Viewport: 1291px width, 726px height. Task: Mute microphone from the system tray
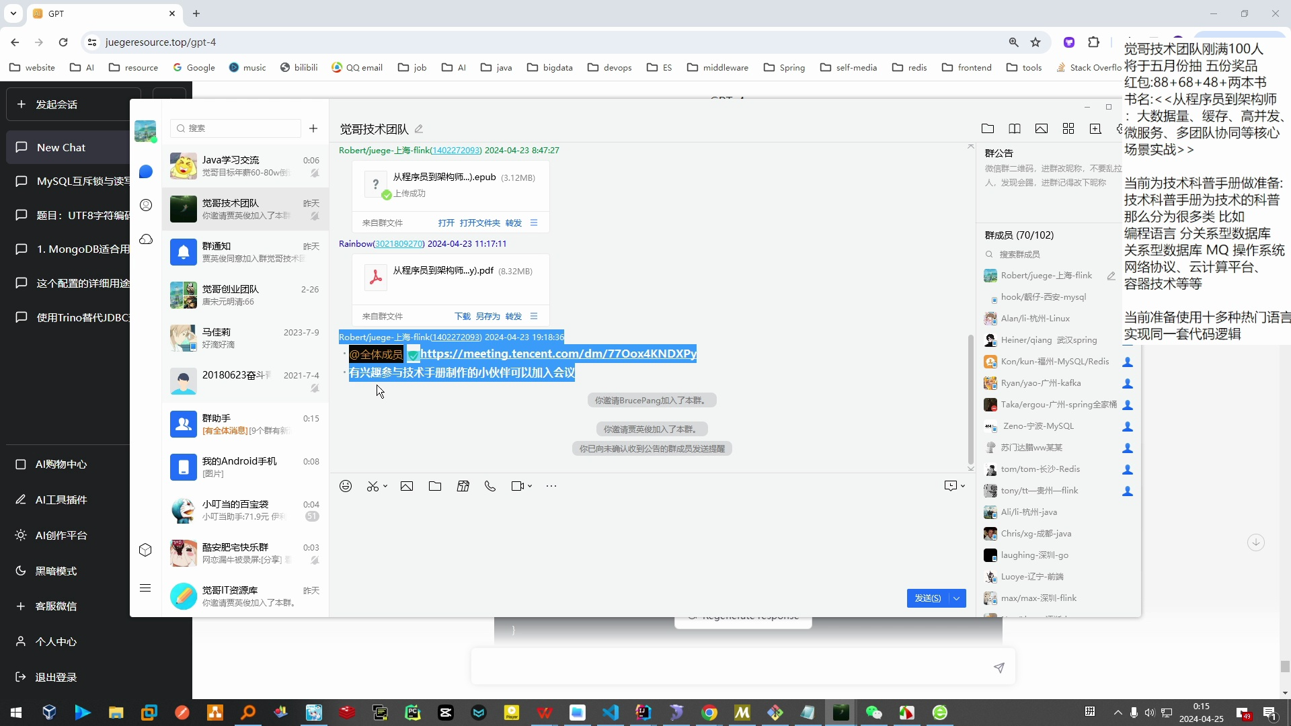1134,713
